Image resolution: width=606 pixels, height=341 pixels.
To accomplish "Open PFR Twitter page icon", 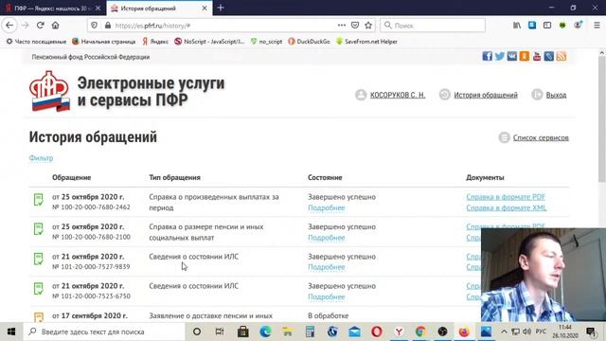I will click(499, 57).
